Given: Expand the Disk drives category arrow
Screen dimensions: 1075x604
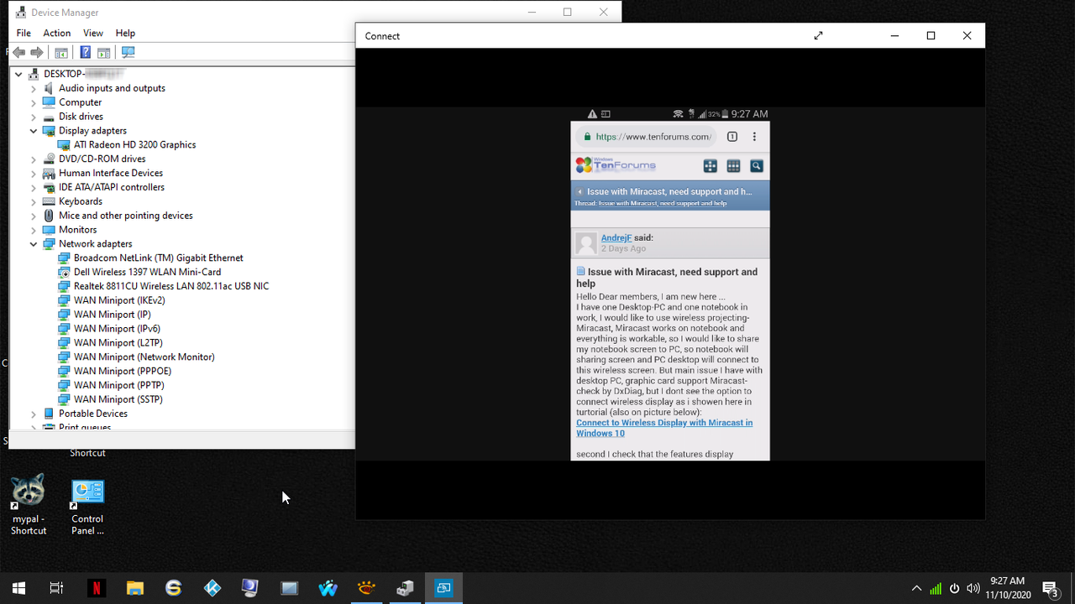Looking at the screenshot, I should click(34, 117).
